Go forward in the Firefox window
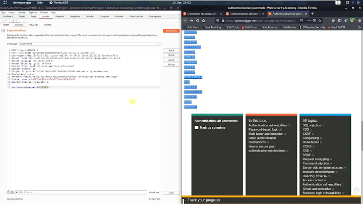Image resolution: width=363 pixels, height=204 pixels. coord(192,21)
